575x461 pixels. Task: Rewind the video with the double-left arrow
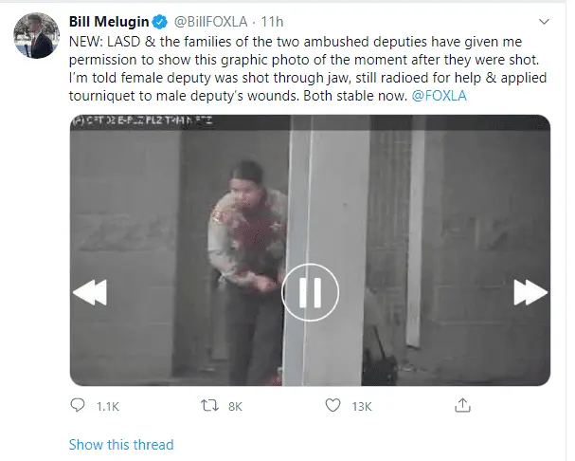[89, 293]
